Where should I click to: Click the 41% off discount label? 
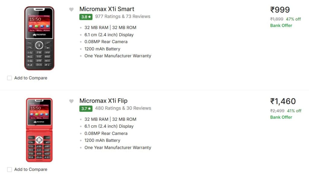pyautogui.click(x=294, y=111)
